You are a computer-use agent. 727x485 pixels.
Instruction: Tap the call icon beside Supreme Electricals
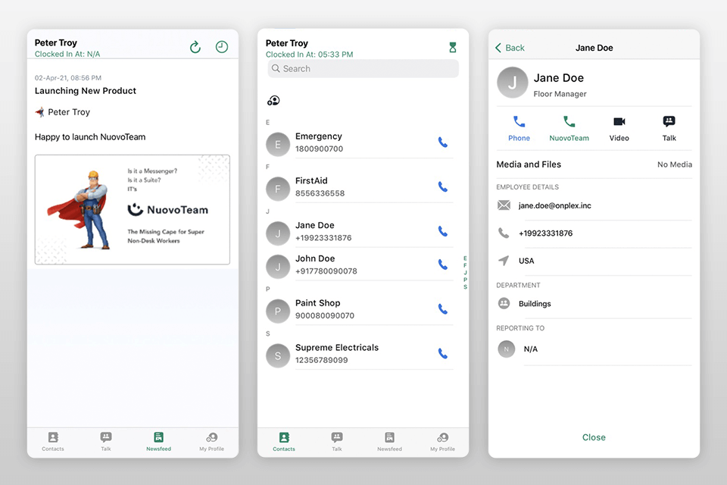click(x=442, y=353)
